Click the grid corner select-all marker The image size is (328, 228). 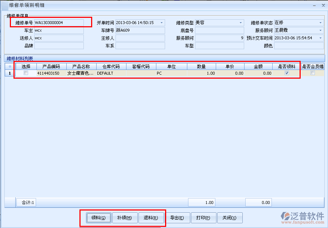pyautogui.click(x=9, y=67)
